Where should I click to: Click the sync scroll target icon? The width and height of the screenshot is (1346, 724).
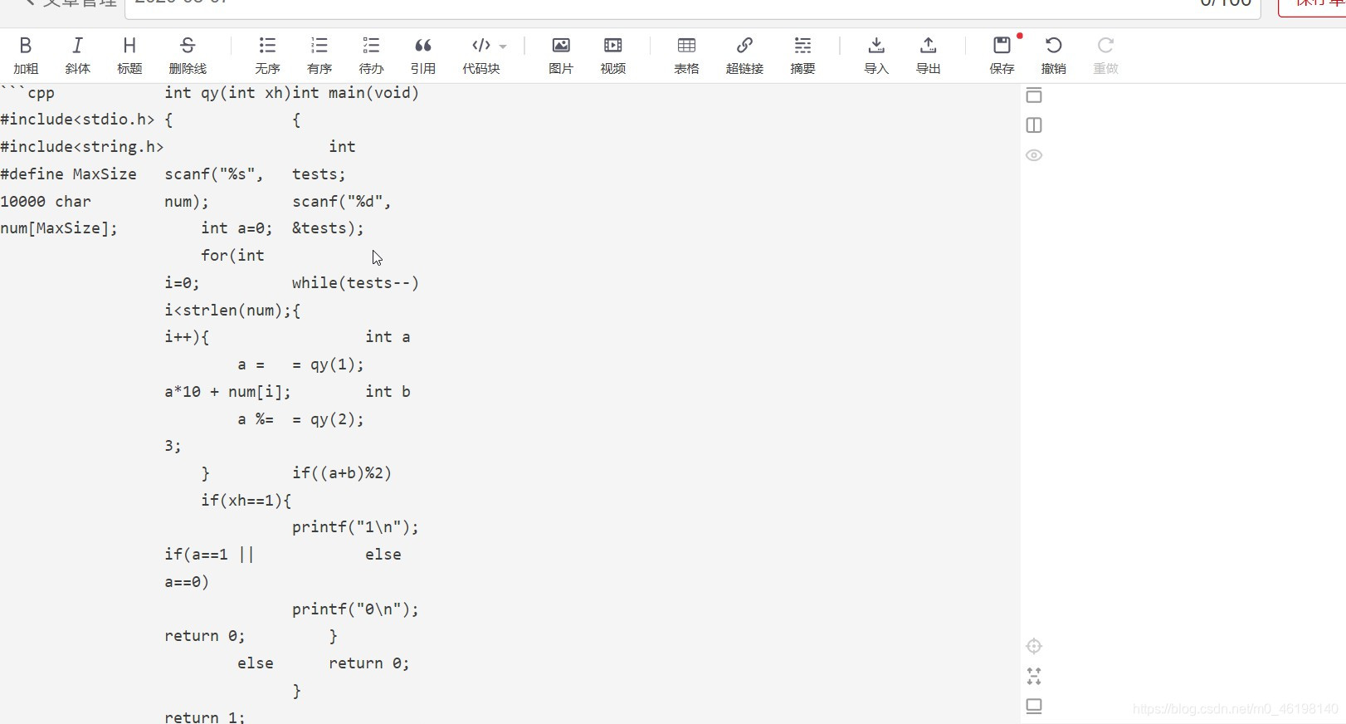tap(1034, 646)
